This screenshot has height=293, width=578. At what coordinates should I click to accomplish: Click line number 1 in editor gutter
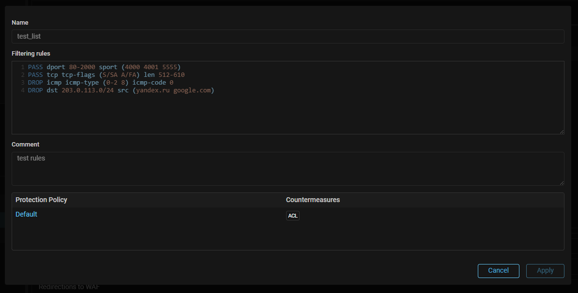pyautogui.click(x=22, y=67)
